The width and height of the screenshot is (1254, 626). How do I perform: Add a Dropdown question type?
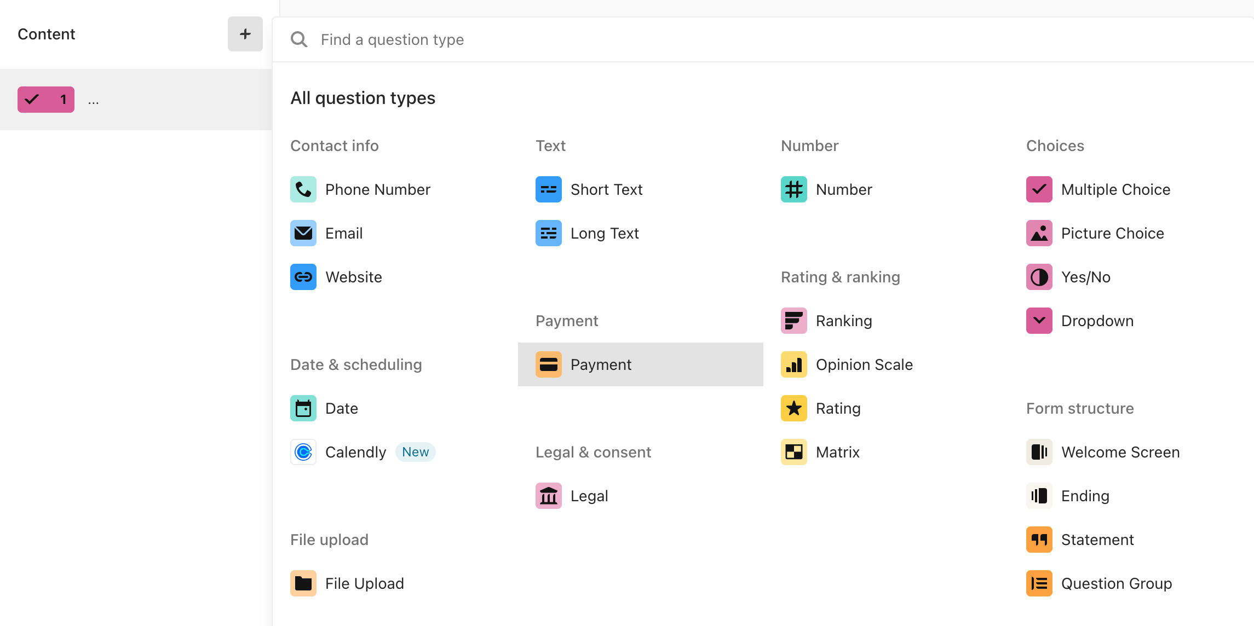coord(1131,321)
